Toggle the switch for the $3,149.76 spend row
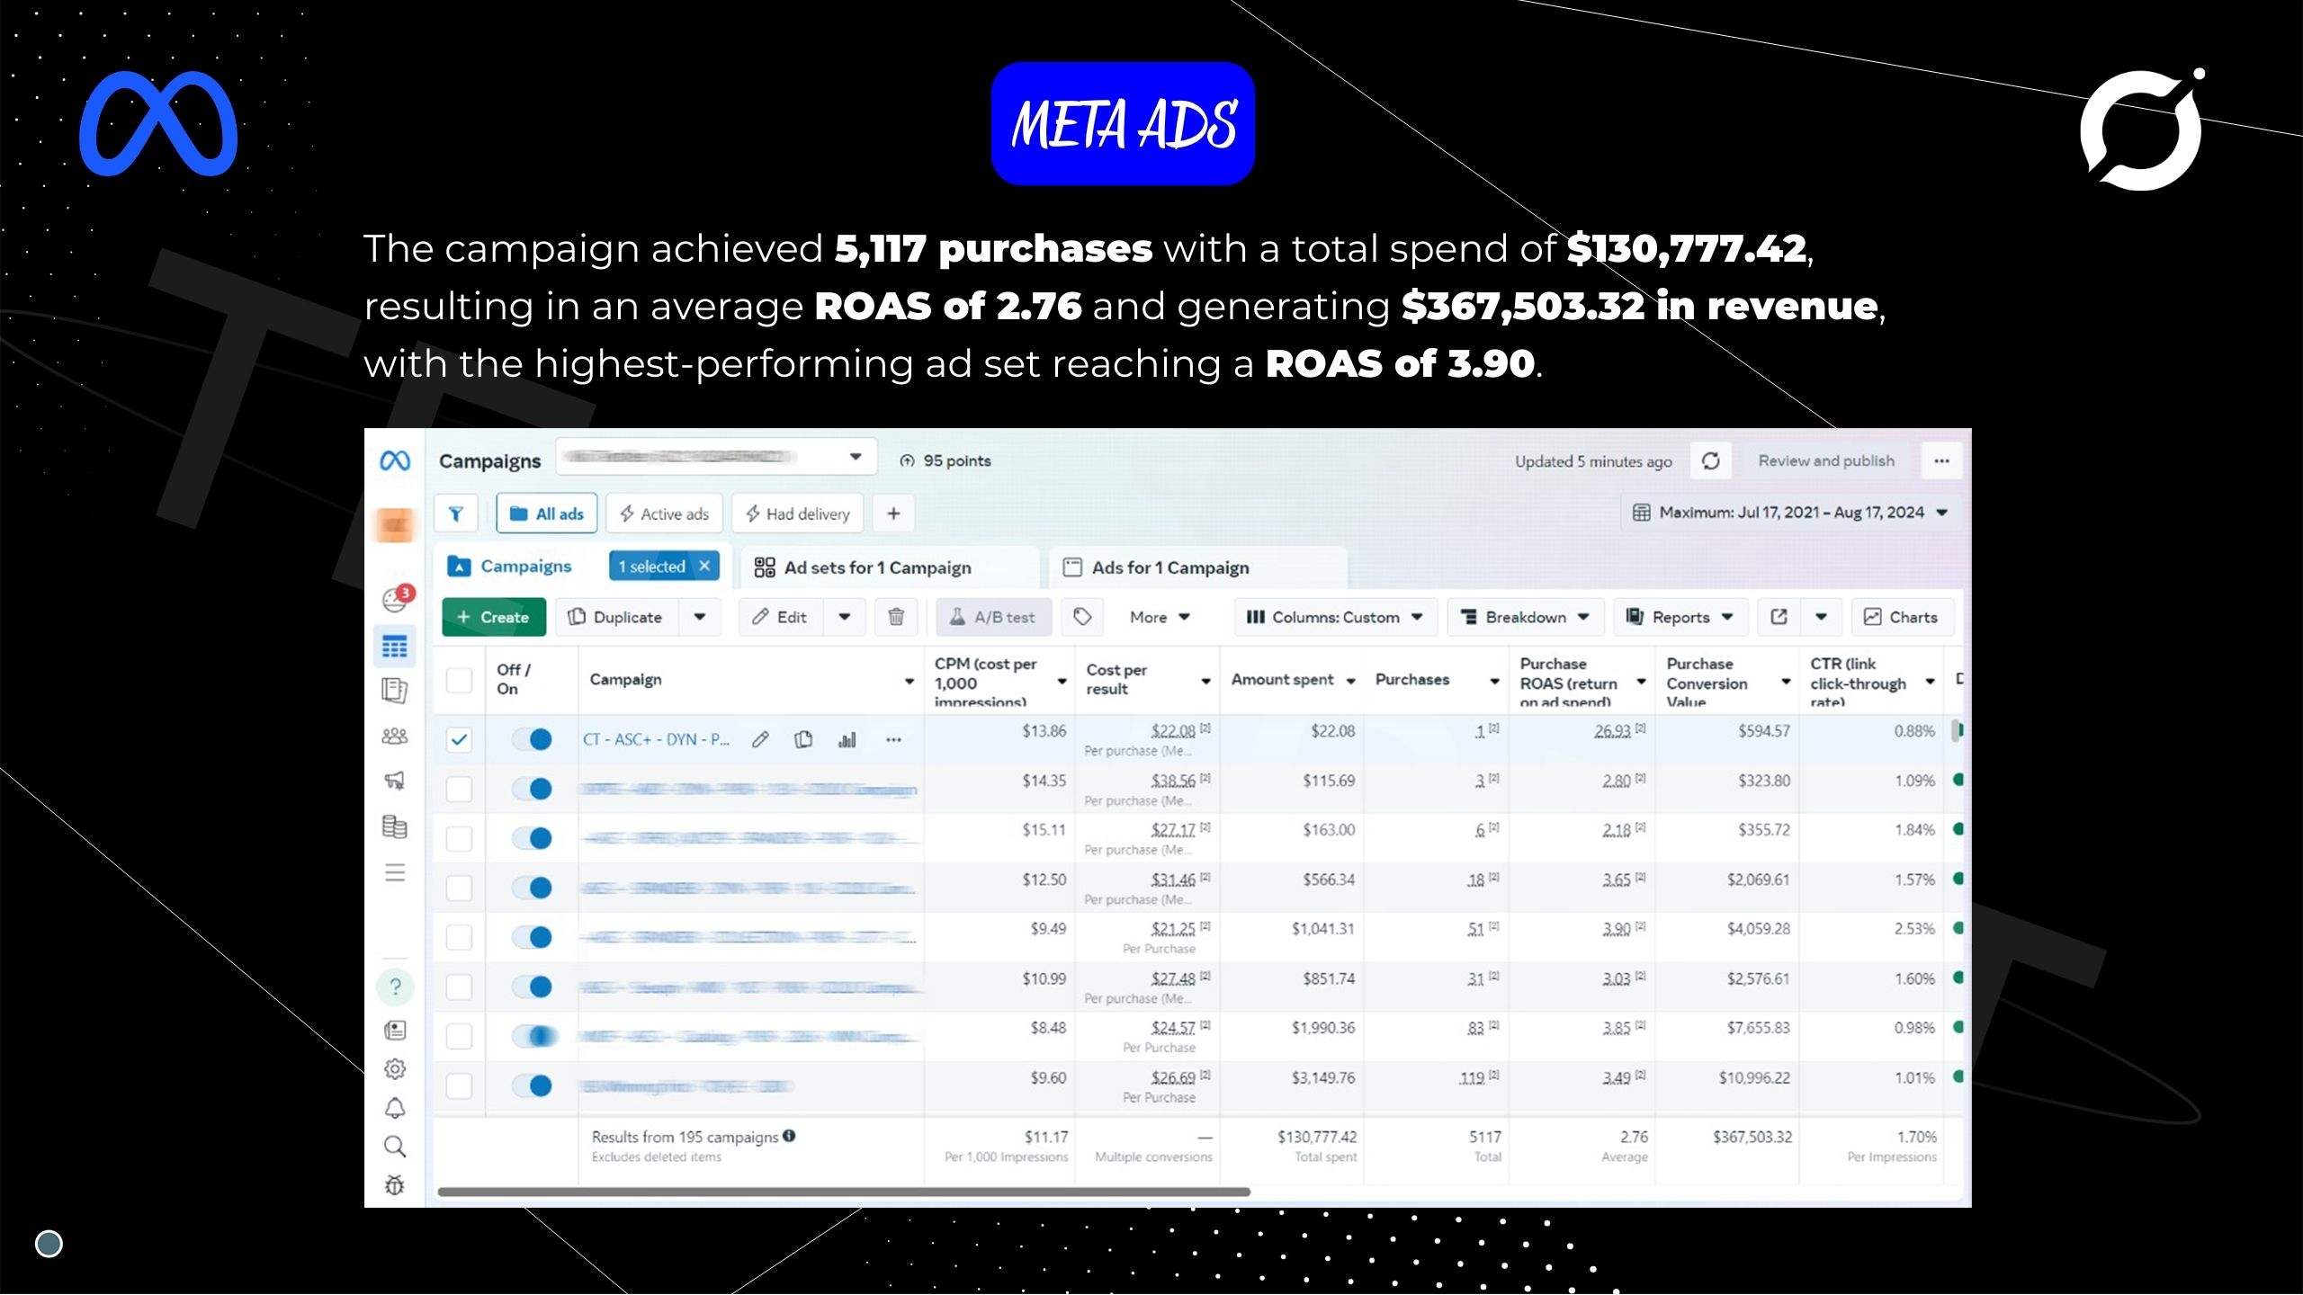The height and width of the screenshot is (1295, 2303). [x=532, y=1085]
